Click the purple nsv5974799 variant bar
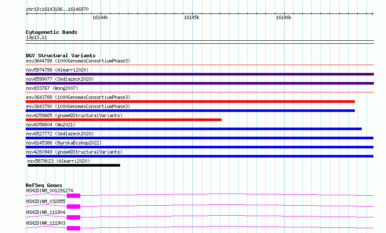 (x=200, y=74)
